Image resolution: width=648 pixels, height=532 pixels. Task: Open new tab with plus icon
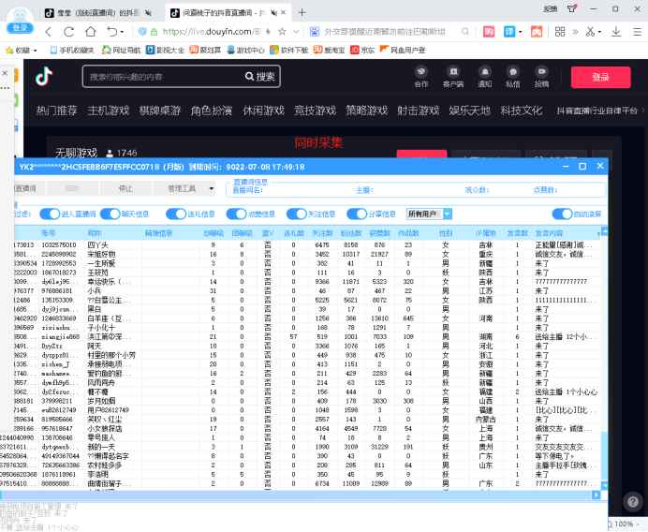pyautogui.click(x=302, y=13)
